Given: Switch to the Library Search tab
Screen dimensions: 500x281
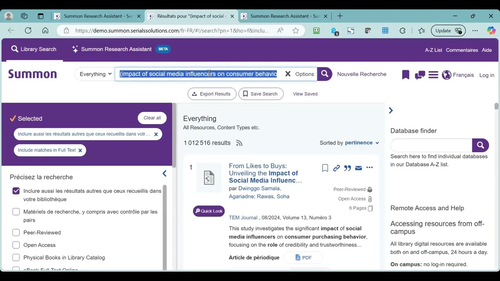Looking at the screenshot, I should pyautogui.click(x=34, y=49).
